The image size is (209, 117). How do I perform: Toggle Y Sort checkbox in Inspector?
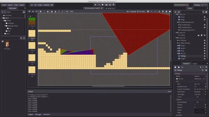(198, 97)
